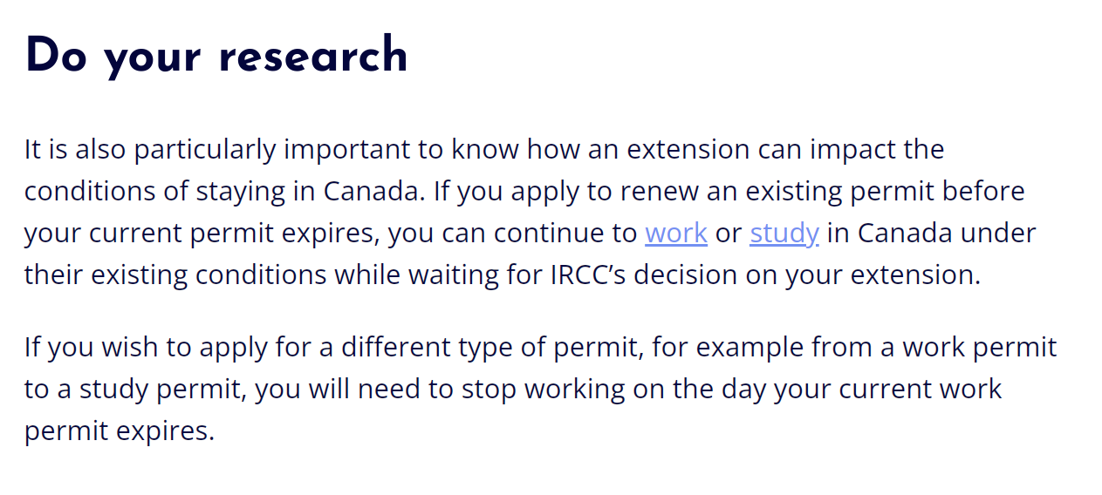Click the final line "permit expires."

119,431
